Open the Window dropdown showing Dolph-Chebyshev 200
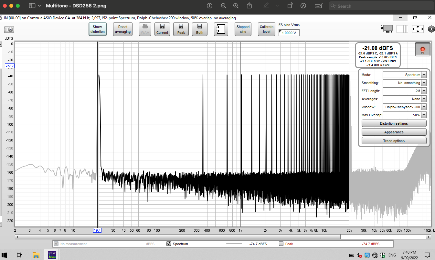This screenshot has width=435, height=260. click(405, 107)
